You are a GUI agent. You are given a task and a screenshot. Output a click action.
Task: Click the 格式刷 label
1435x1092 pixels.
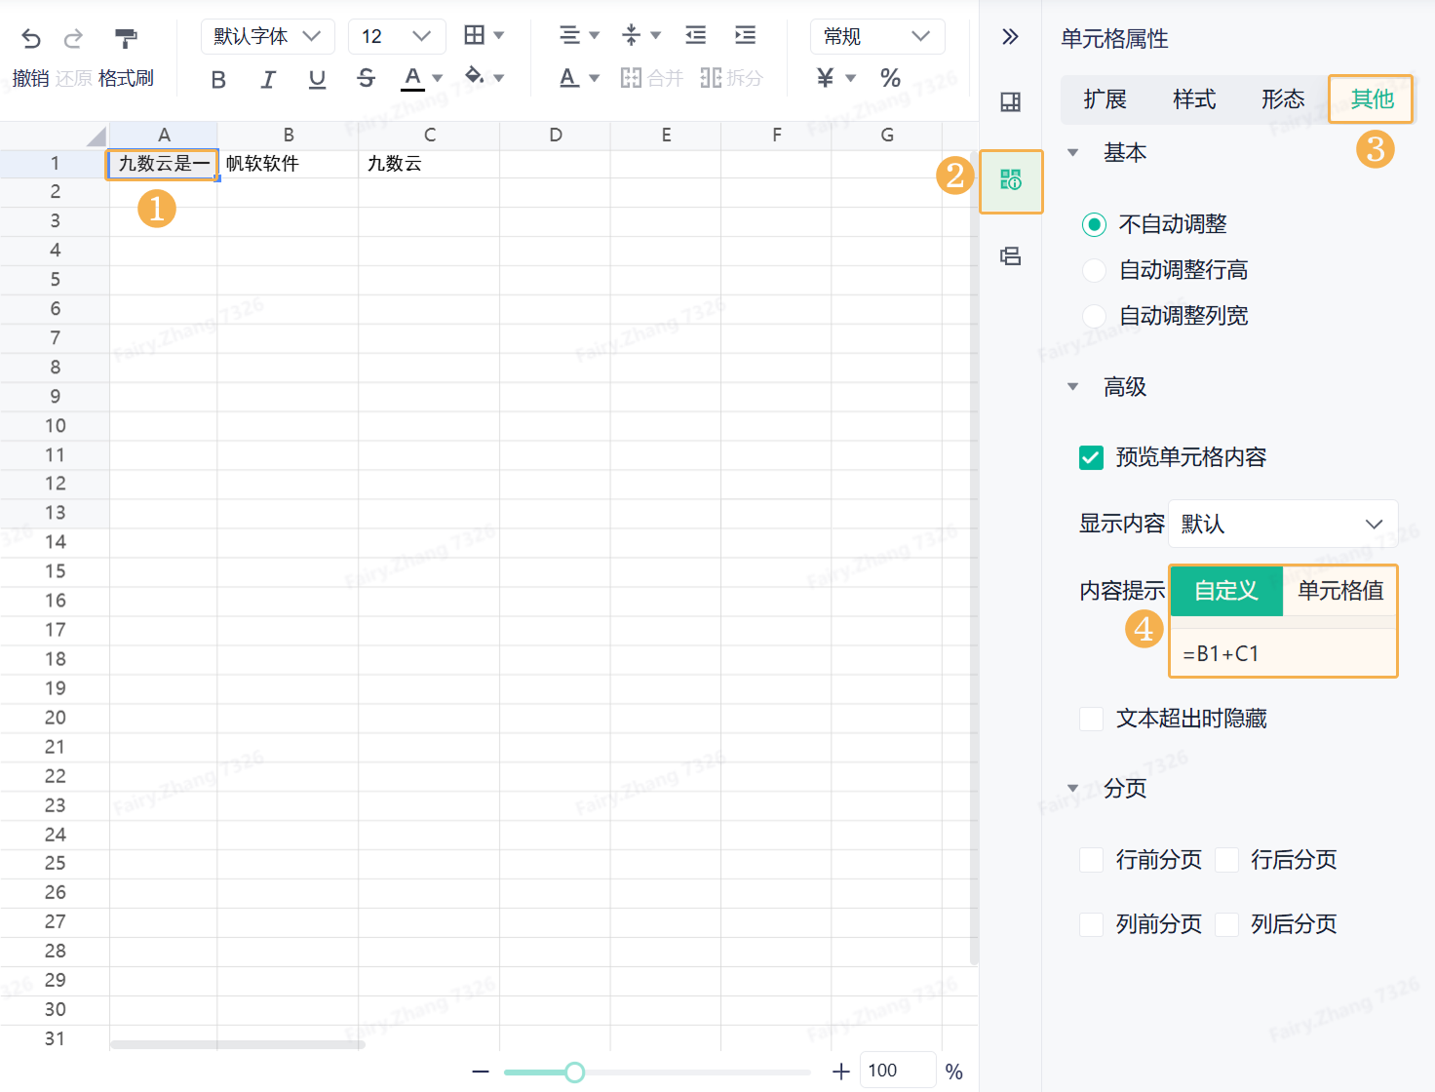click(126, 79)
